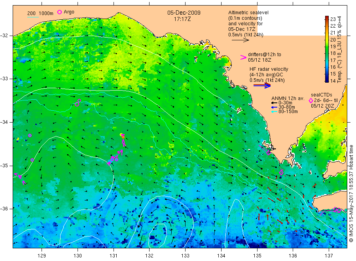Click latitude axis label -36
Screen dimensions: 356x261
pos(4,208)
